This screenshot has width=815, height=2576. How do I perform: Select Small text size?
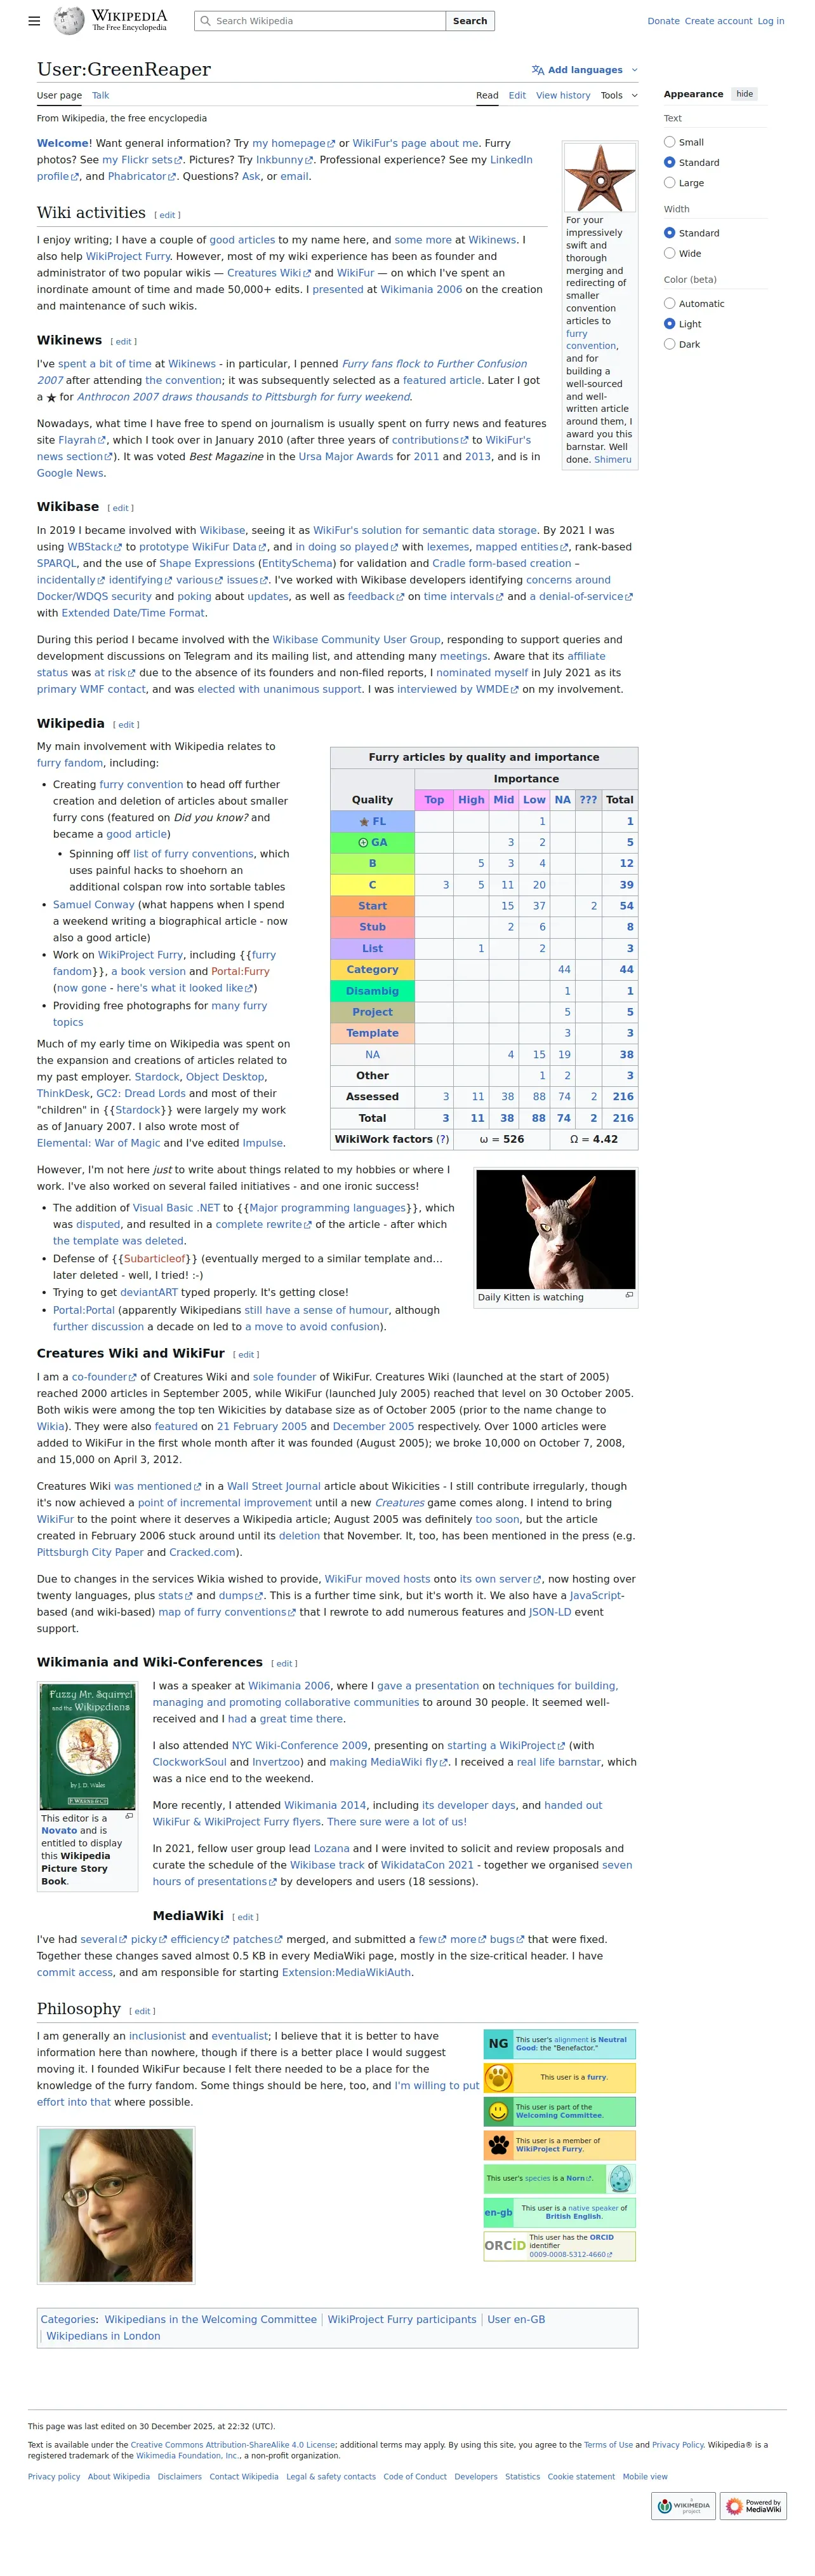669,142
